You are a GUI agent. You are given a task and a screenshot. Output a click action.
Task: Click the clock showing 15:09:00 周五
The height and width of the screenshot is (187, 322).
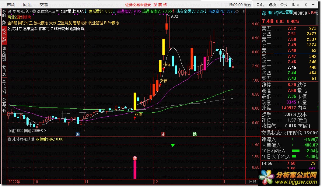click(240, 5)
